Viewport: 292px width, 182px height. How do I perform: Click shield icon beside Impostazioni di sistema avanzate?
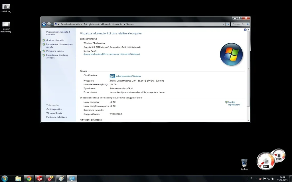(44, 55)
